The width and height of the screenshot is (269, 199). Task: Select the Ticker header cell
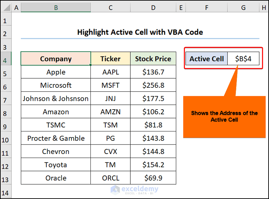pos(110,58)
